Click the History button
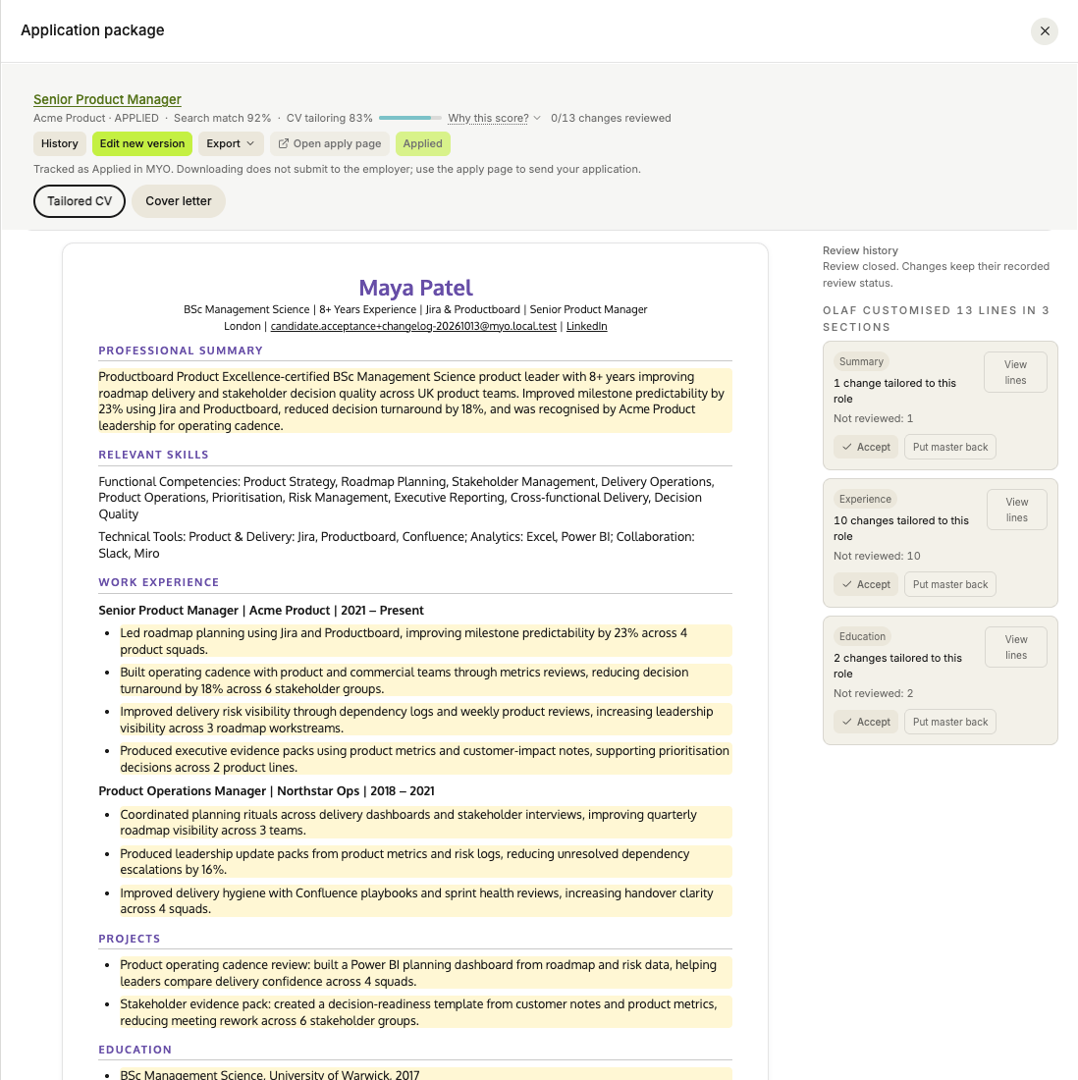This screenshot has height=1080, width=1078. click(x=59, y=143)
